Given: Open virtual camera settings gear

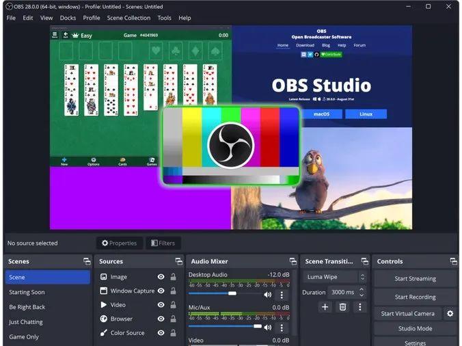Looking at the screenshot, I should point(450,313).
